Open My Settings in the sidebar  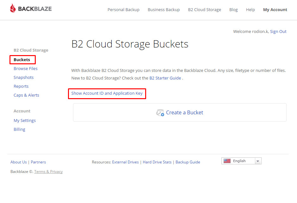[25, 120]
